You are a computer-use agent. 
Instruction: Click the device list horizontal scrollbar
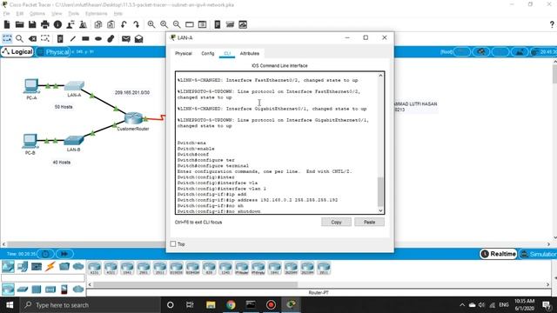coord(195,284)
